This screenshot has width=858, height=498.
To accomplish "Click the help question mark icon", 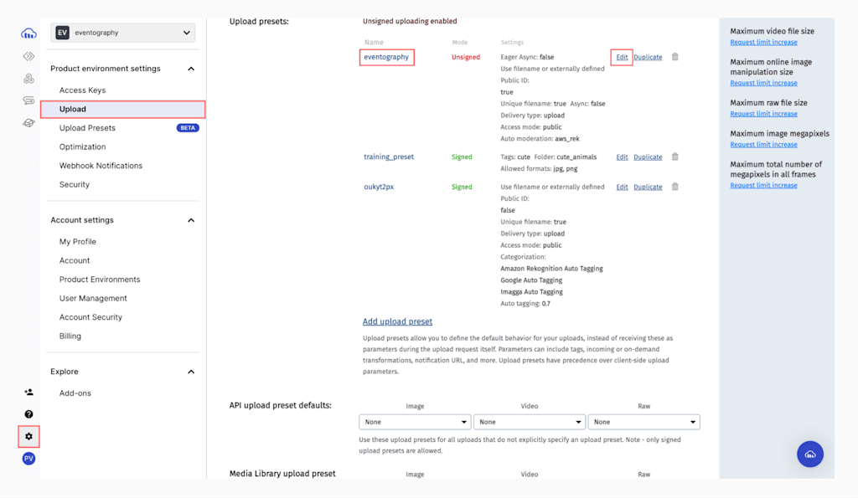I will click(x=29, y=414).
